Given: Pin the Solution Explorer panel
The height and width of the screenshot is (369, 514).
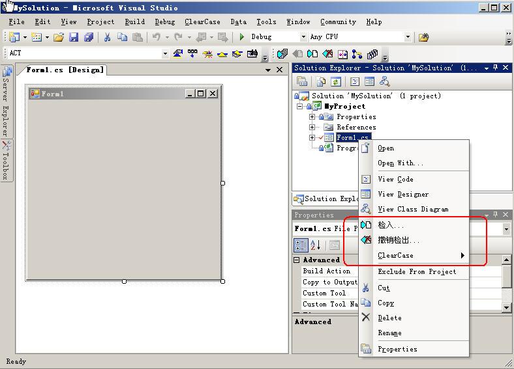Looking at the screenshot, I should coord(495,68).
